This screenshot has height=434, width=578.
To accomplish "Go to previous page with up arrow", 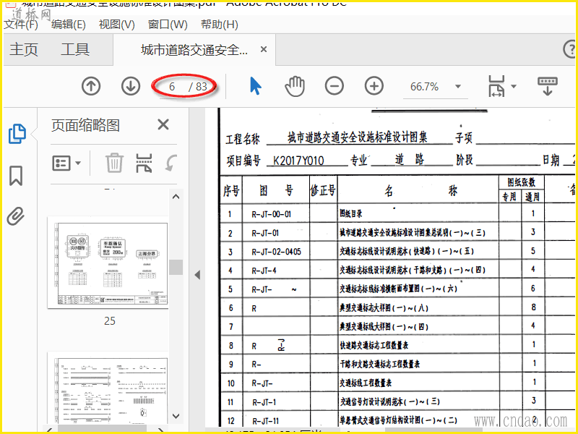I will [91, 86].
